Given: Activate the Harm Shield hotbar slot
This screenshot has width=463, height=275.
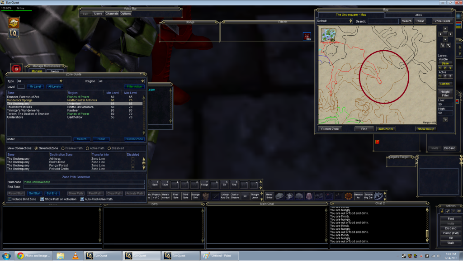Looking at the screenshot, I should click(269, 196).
